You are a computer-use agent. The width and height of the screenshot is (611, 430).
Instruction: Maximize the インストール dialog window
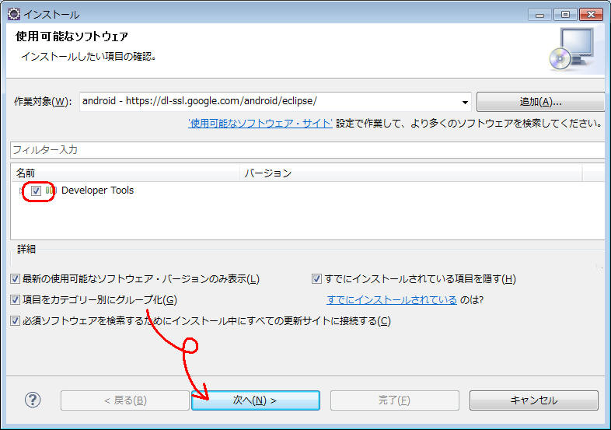click(564, 14)
